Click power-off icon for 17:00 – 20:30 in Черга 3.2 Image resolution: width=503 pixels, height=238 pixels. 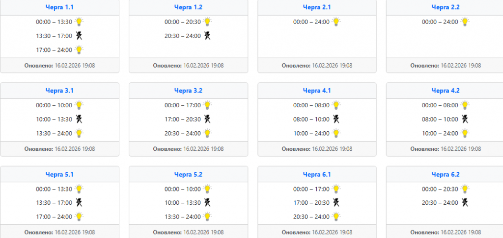click(x=207, y=119)
